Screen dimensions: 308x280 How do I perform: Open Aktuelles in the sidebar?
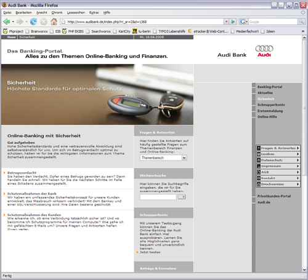coord(265,93)
